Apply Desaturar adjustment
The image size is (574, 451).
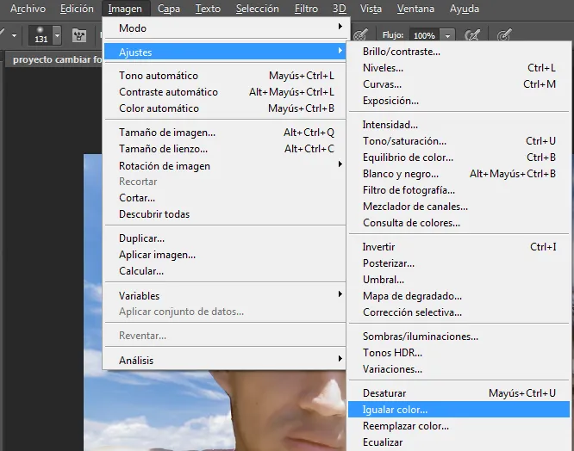tap(459, 393)
